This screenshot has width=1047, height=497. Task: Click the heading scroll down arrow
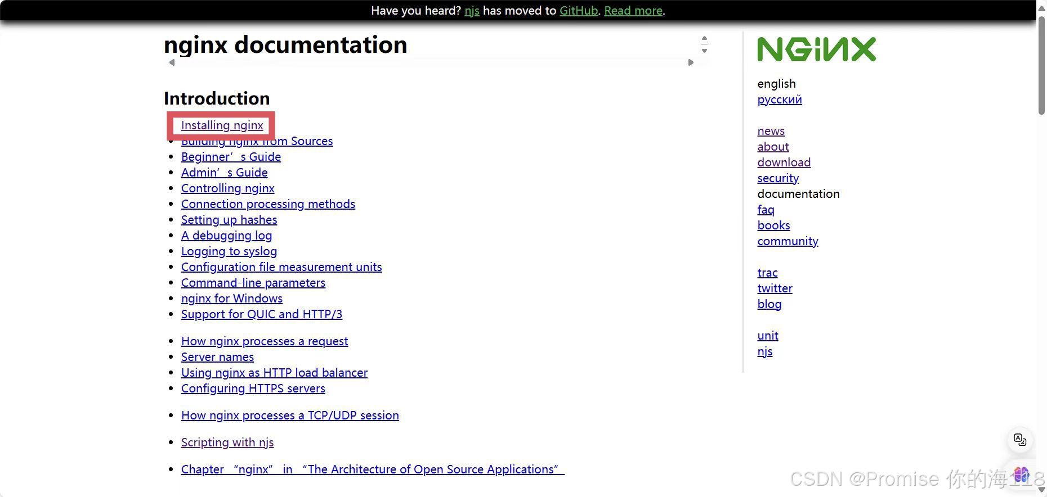704,51
